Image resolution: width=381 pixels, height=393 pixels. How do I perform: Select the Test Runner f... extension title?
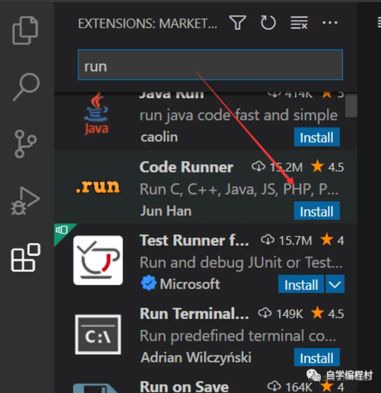click(194, 240)
